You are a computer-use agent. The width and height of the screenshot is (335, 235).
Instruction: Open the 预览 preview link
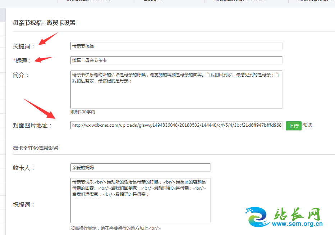[x=307, y=125]
